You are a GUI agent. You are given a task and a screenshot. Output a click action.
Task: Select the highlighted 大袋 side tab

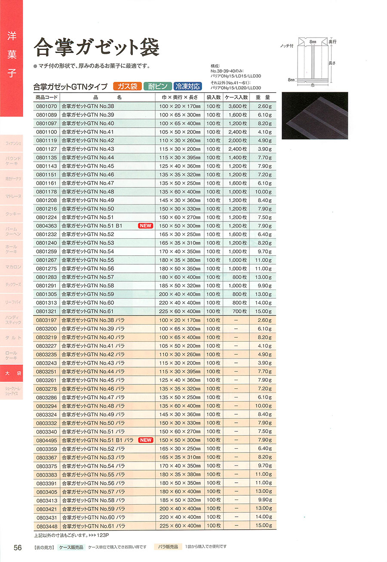11,373
